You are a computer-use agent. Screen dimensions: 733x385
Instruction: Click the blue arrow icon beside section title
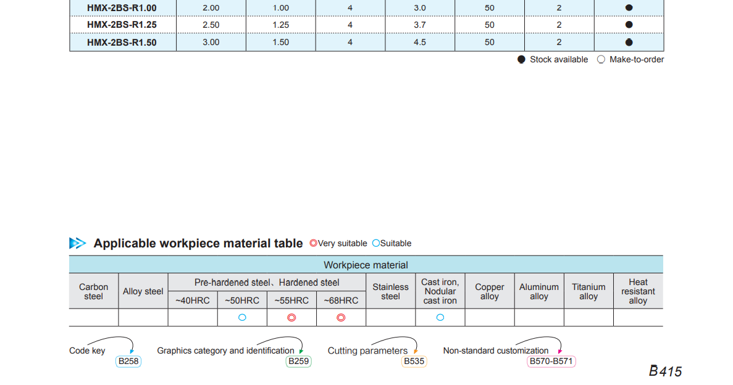point(78,243)
